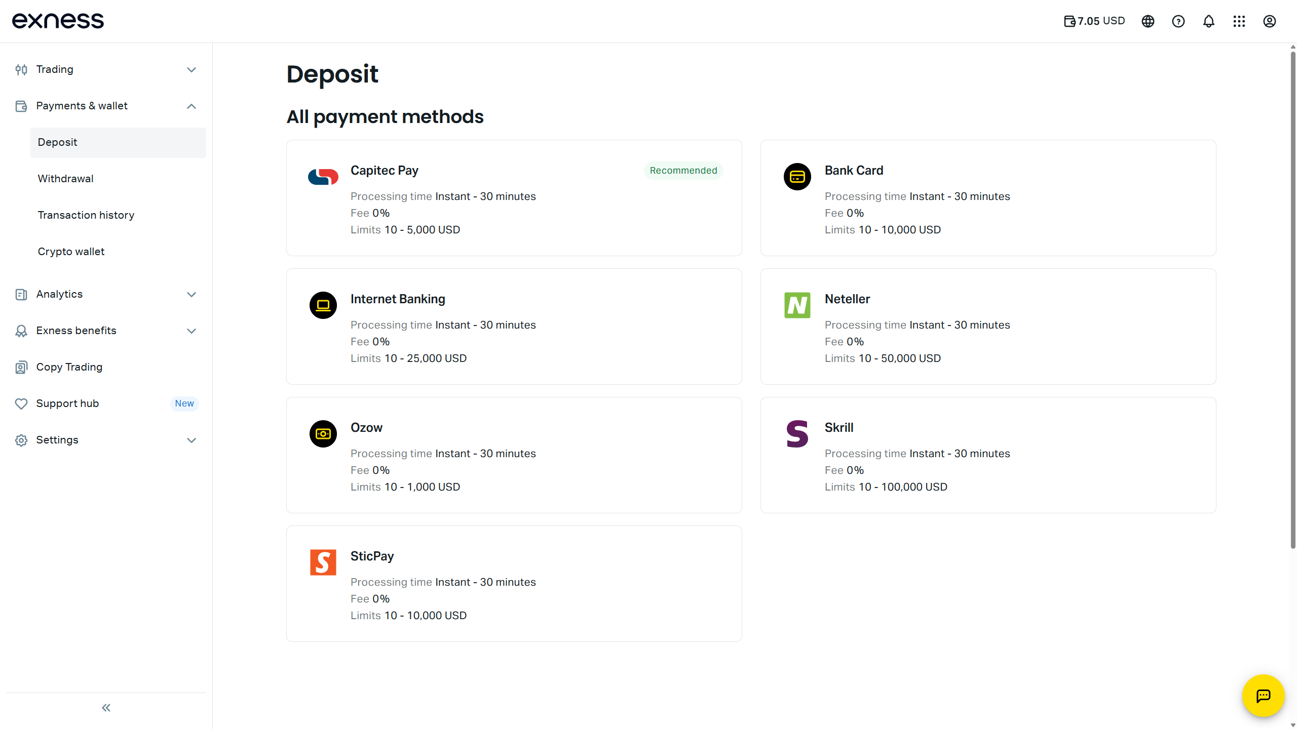Open the user profile icon
The height and width of the screenshot is (729, 1297).
pos(1270,21)
